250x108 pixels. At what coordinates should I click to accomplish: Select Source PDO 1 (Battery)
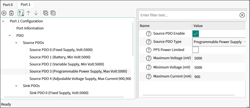click(60, 57)
